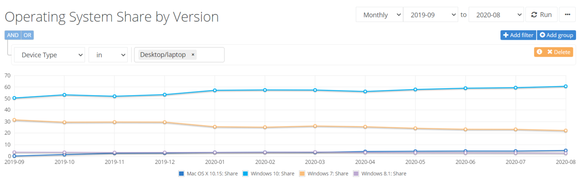
Task: Remove the Desktop/laptop tag with its x
Action: pyautogui.click(x=193, y=55)
